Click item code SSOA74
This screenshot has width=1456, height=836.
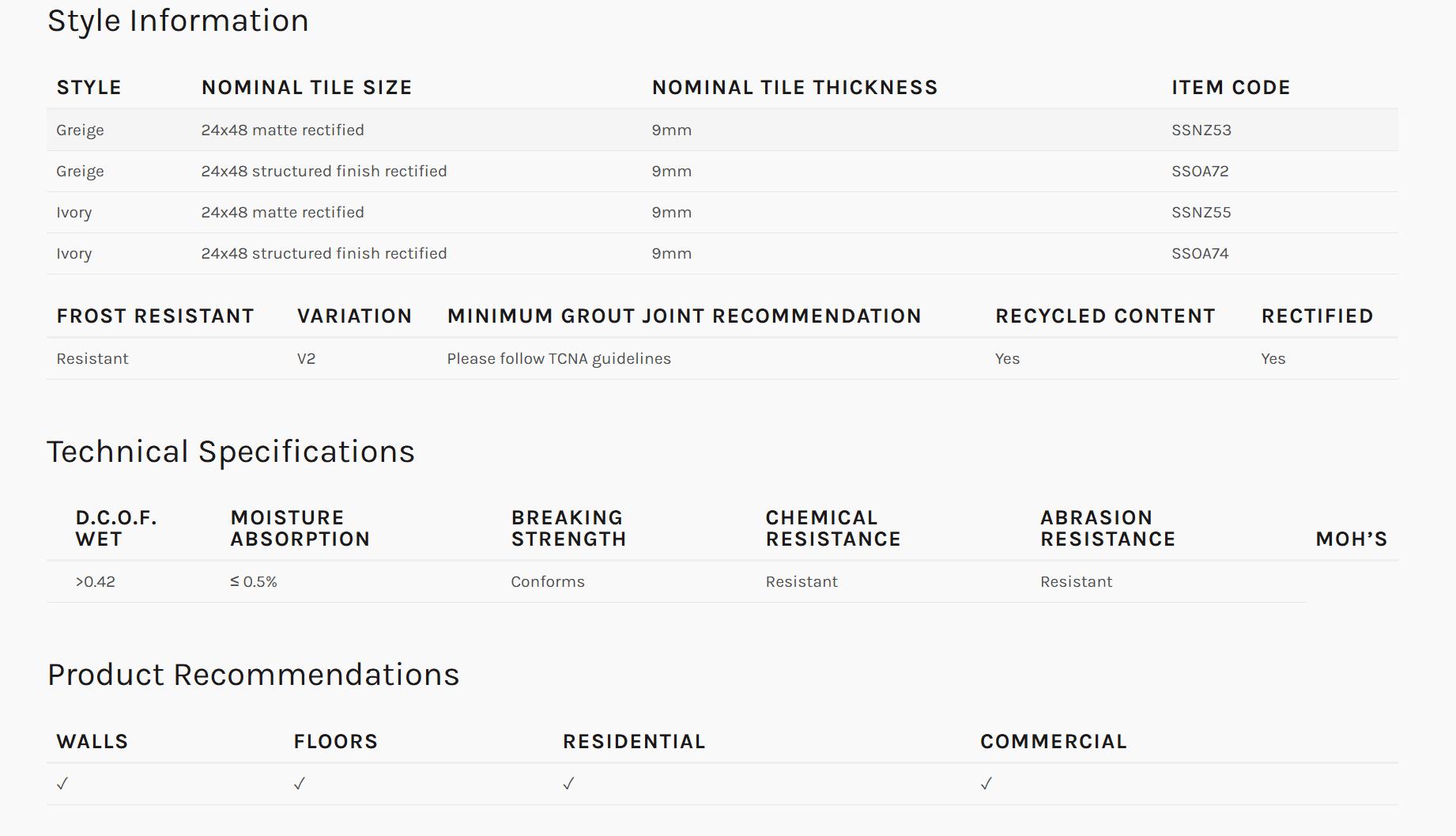click(1200, 253)
